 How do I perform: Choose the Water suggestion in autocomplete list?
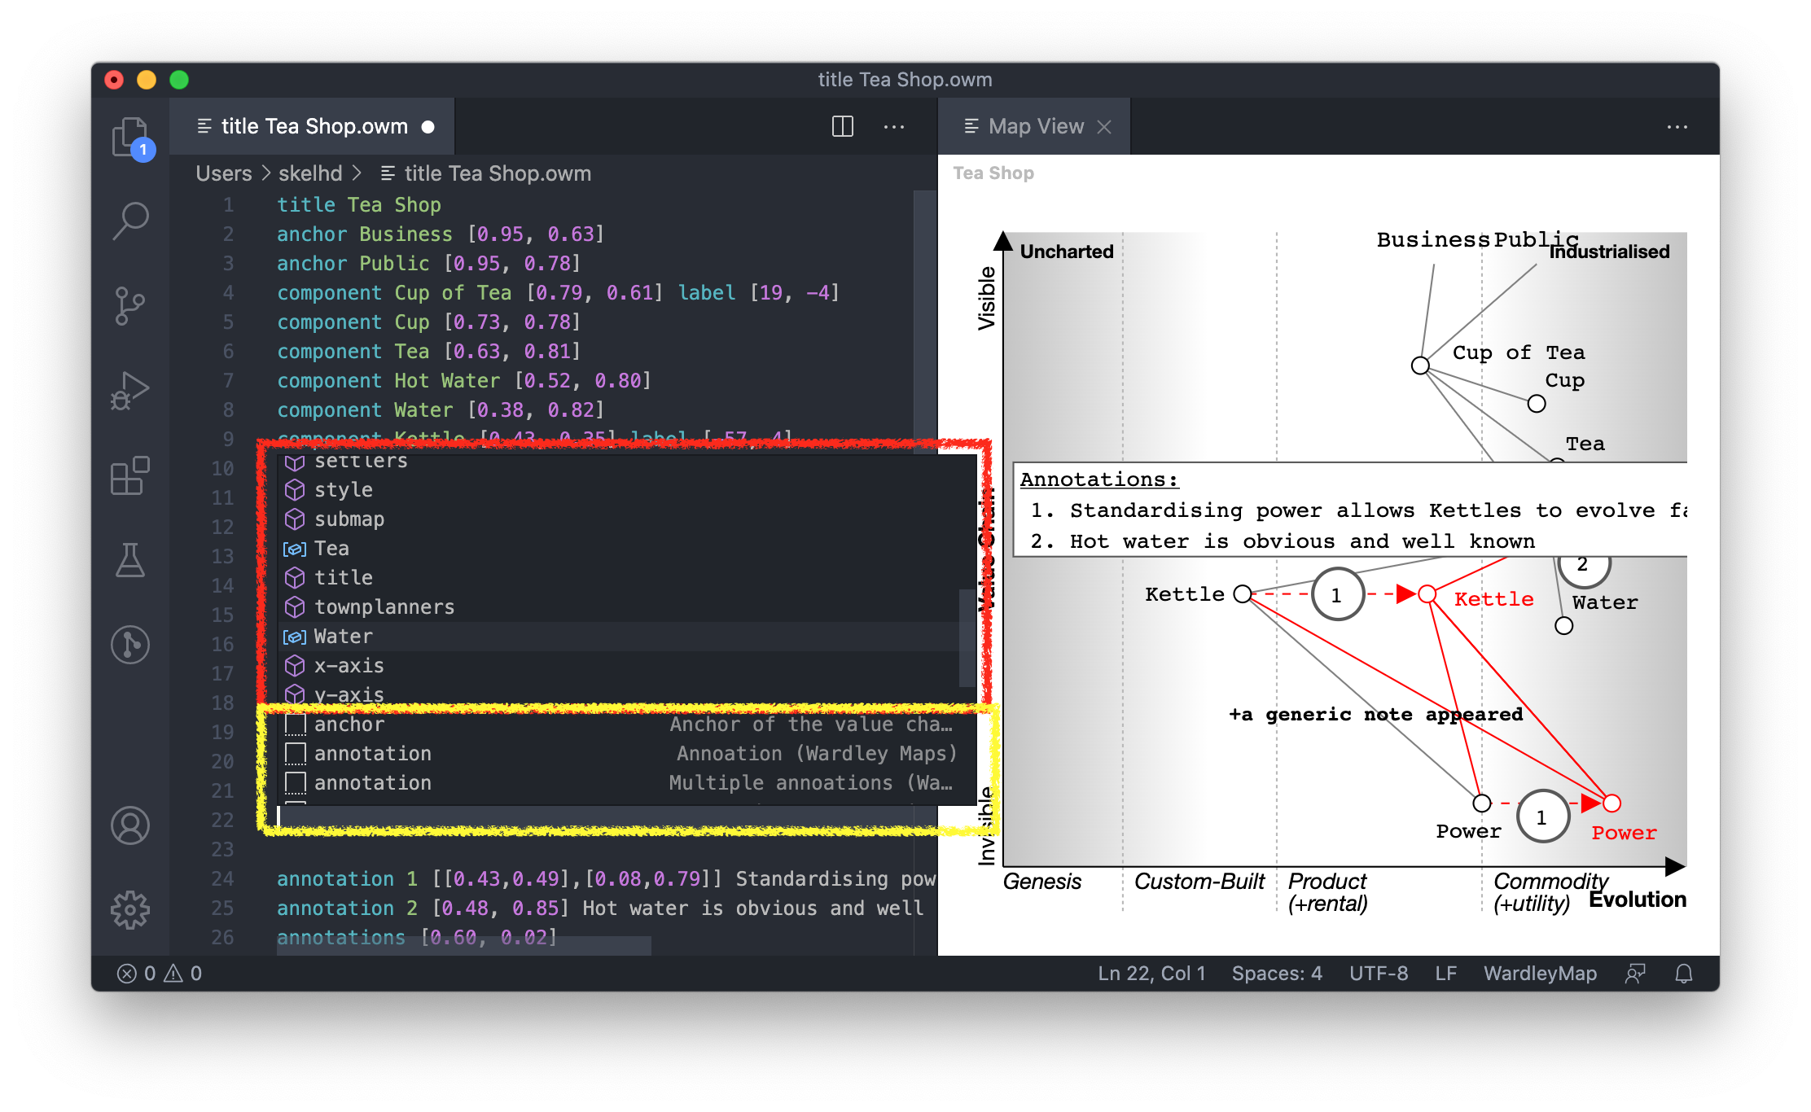[x=343, y=637]
